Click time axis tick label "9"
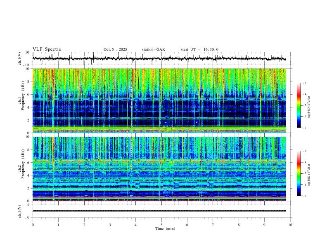 [x=264, y=225]
